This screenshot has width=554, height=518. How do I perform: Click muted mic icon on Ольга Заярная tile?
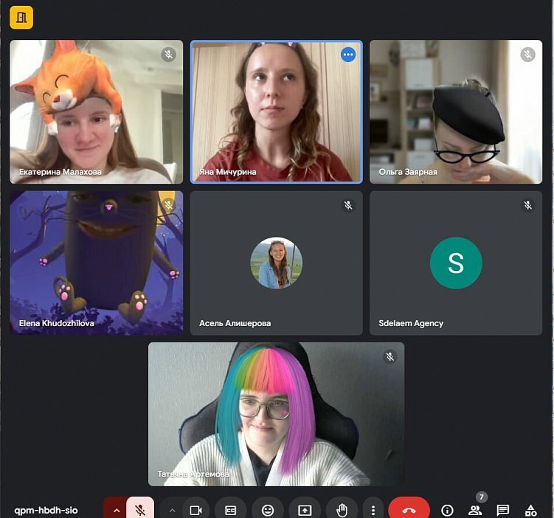tap(527, 55)
